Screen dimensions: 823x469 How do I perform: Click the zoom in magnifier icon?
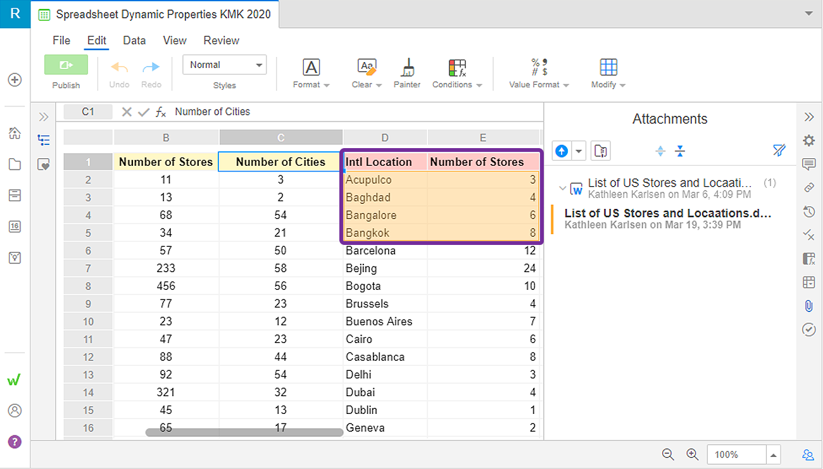(692, 454)
